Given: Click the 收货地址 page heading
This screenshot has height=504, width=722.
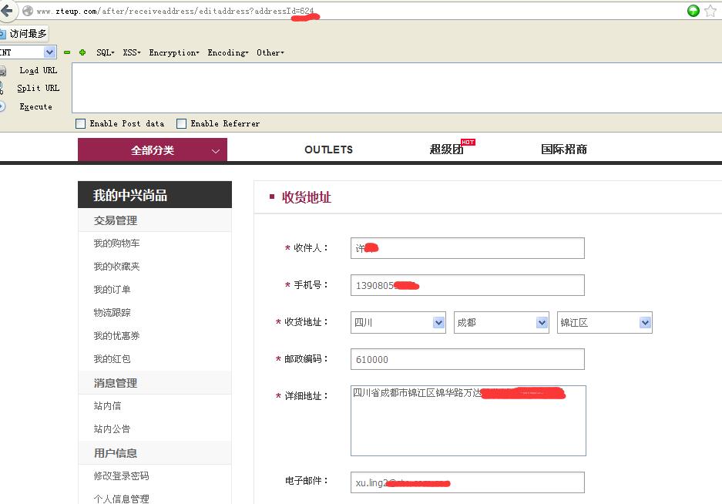Looking at the screenshot, I should pos(306,197).
